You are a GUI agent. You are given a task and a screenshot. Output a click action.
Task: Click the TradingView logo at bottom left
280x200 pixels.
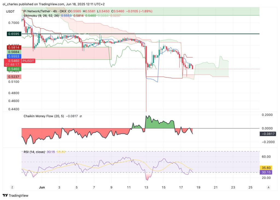(15, 195)
